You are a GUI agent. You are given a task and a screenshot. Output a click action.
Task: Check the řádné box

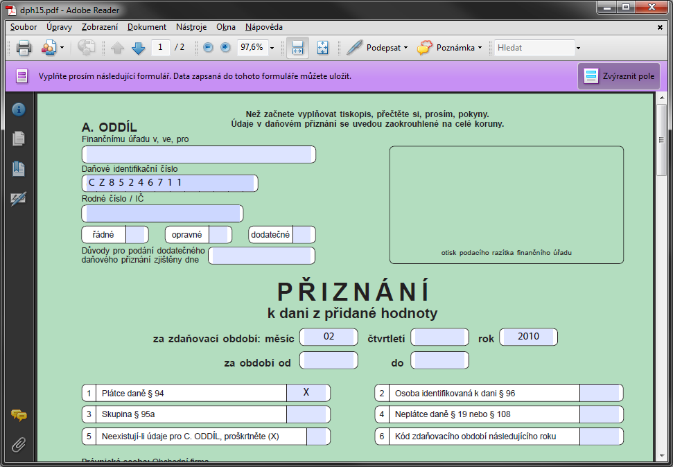pyautogui.click(x=137, y=235)
